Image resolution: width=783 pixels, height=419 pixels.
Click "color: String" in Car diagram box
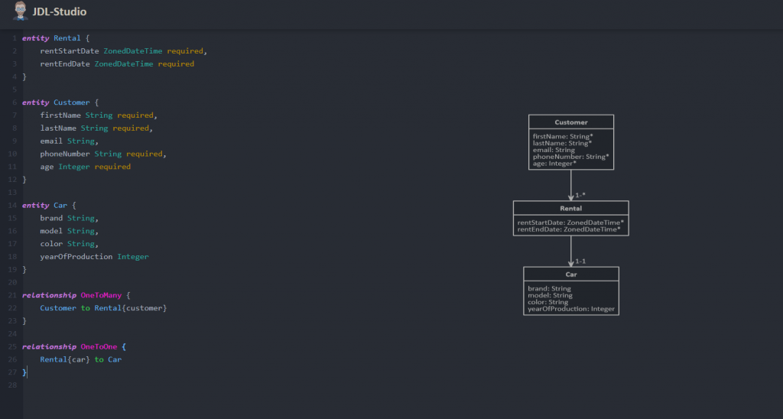click(547, 302)
